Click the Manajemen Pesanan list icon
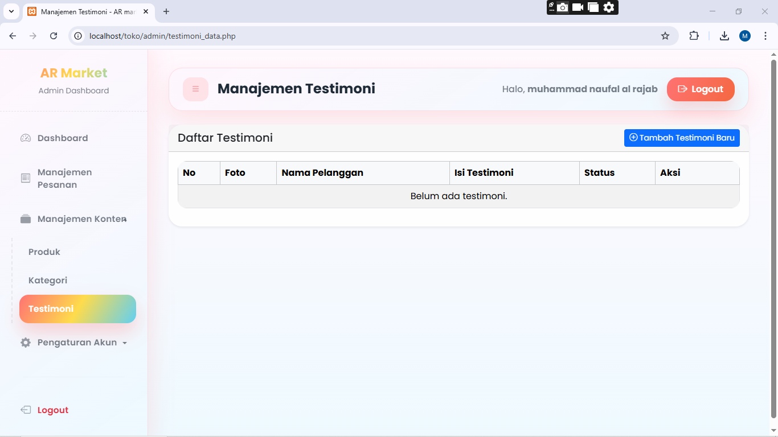This screenshot has width=778, height=437. click(x=26, y=179)
